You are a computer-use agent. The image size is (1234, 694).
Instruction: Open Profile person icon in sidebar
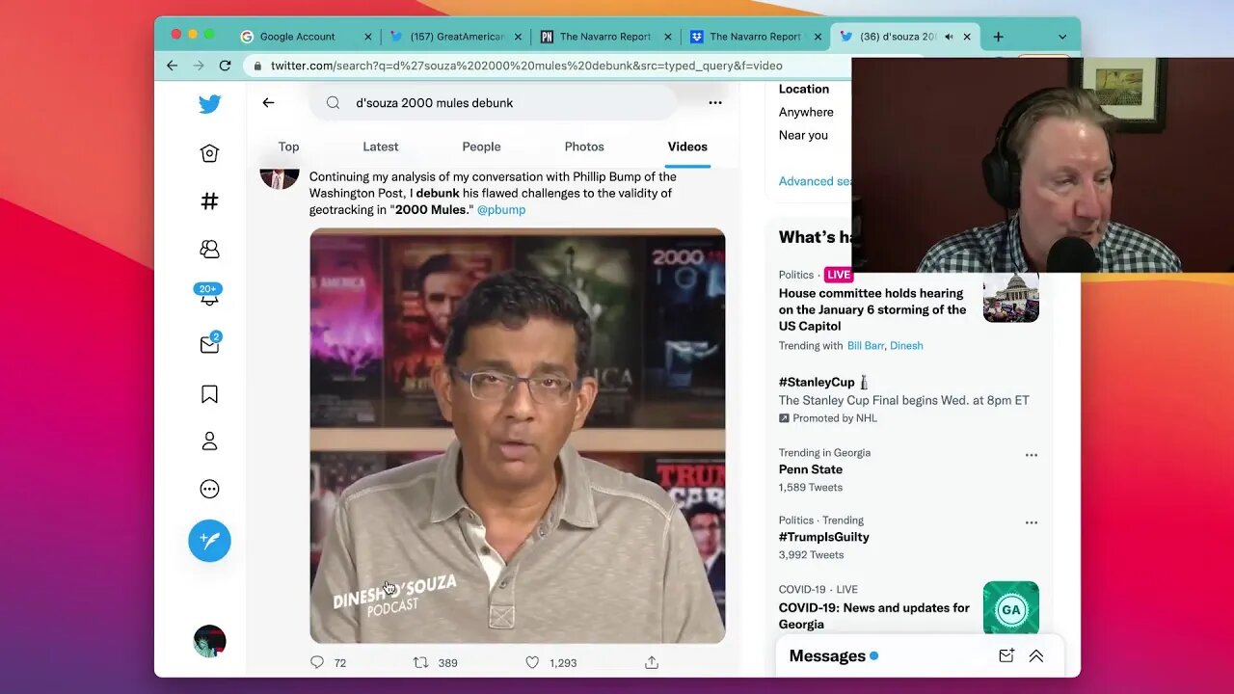[x=209, y=441]
